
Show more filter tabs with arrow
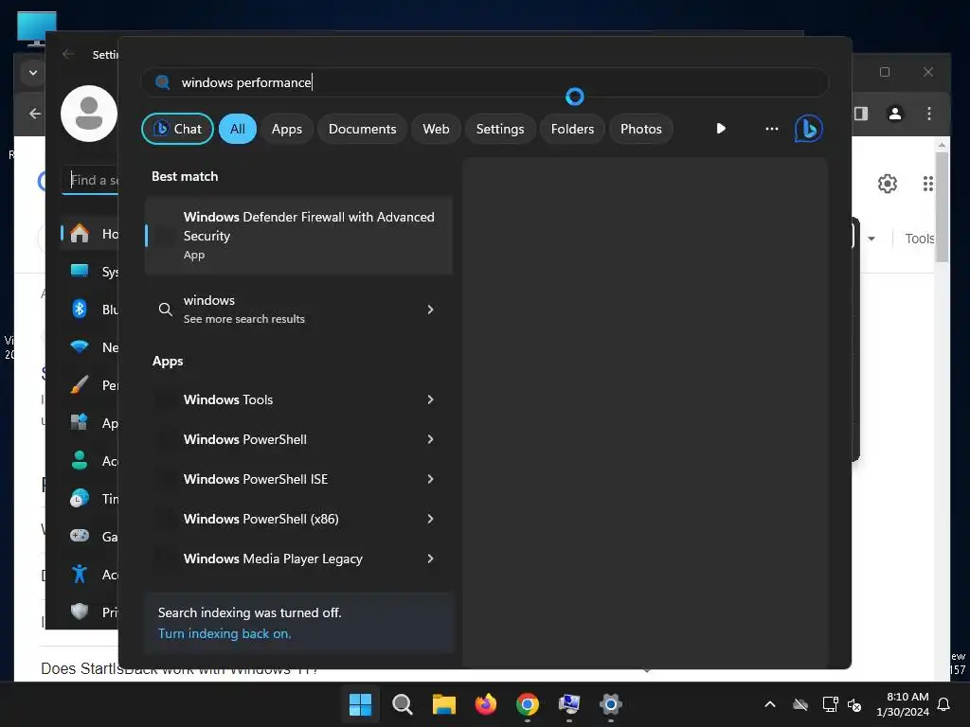[x=721, y=129]
